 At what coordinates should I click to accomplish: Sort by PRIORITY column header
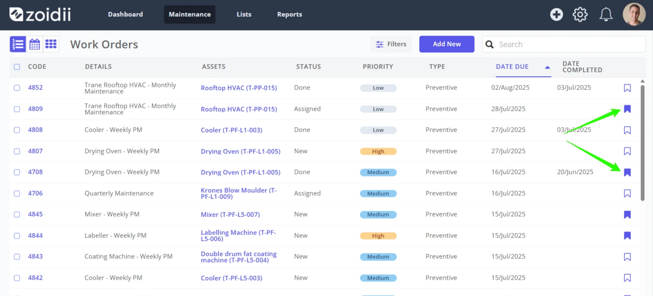coord(378,66)
